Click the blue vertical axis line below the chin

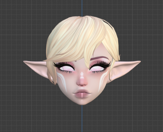click(x=82, y=118)
